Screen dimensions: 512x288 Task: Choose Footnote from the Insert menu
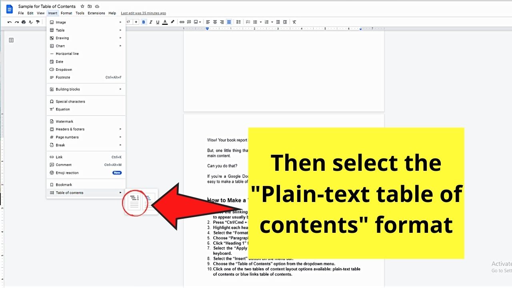62,77
